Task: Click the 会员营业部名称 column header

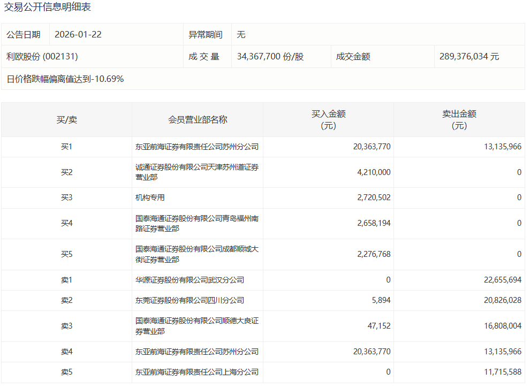Action: pos(198,120)
